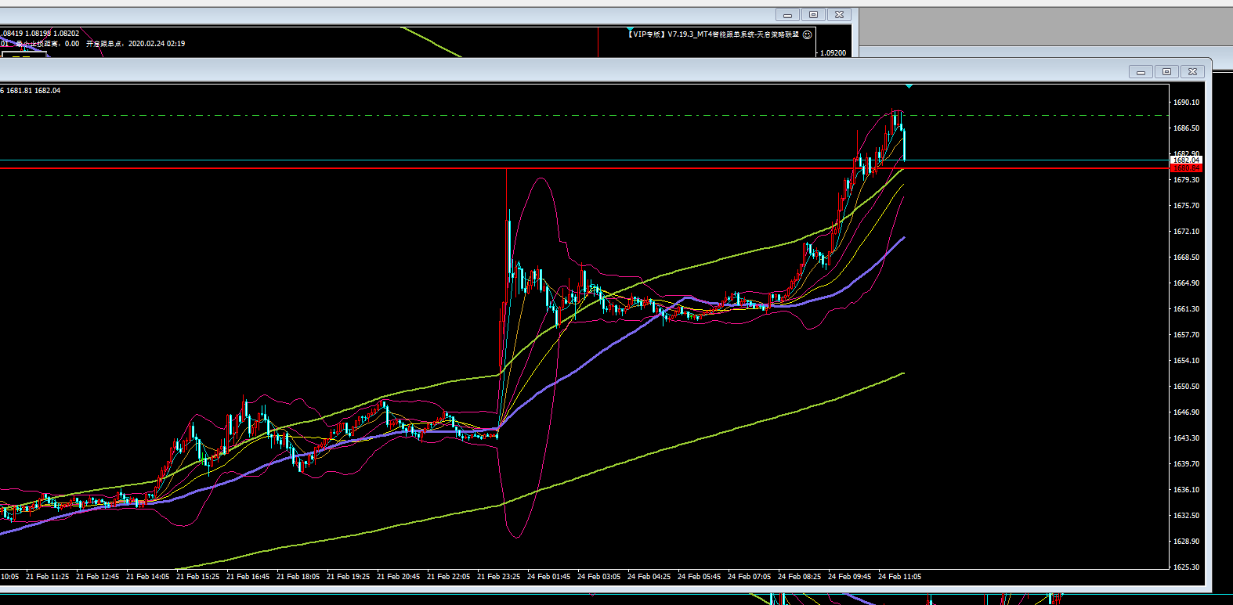Click the 1625.30 price scale label
This screenshot has width=1233, height=605.
click(x=1186, y=567)
